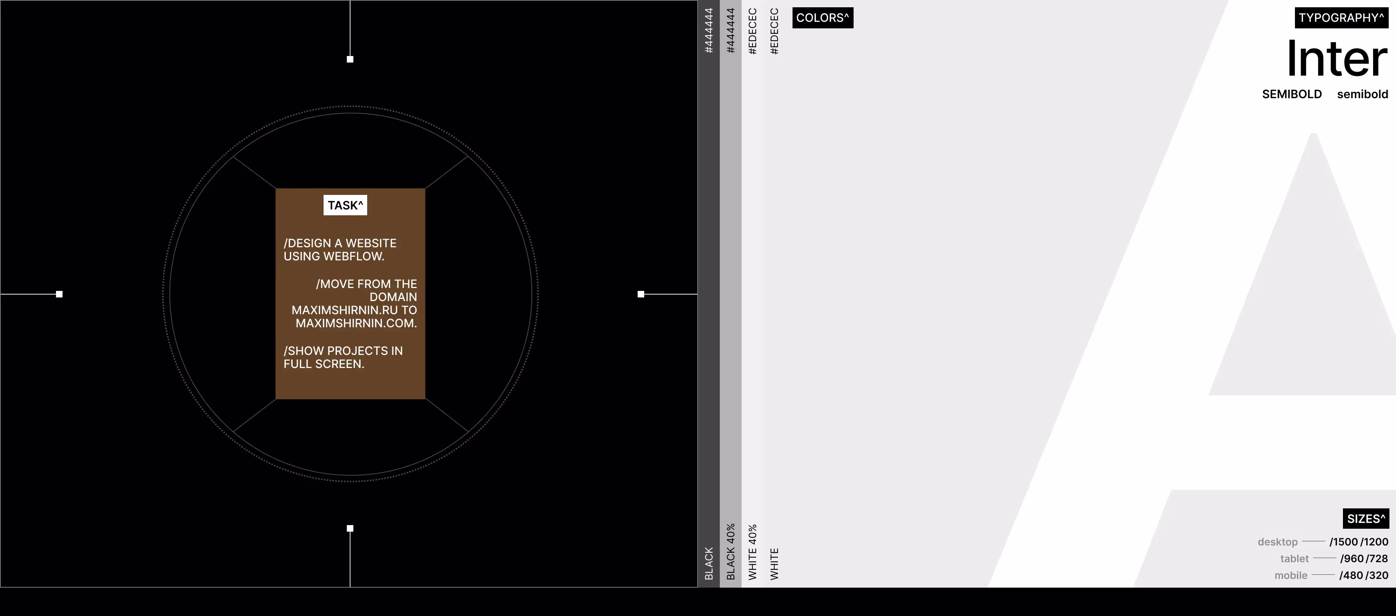Screen dimensions: 1396x616
Task: Click the white square handle left of circle
Action: click(60, 294)
